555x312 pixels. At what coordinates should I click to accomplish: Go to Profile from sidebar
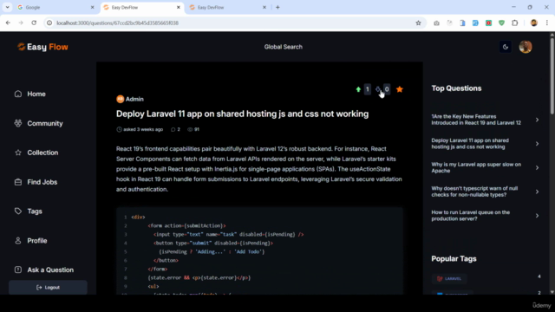[31, 241]
